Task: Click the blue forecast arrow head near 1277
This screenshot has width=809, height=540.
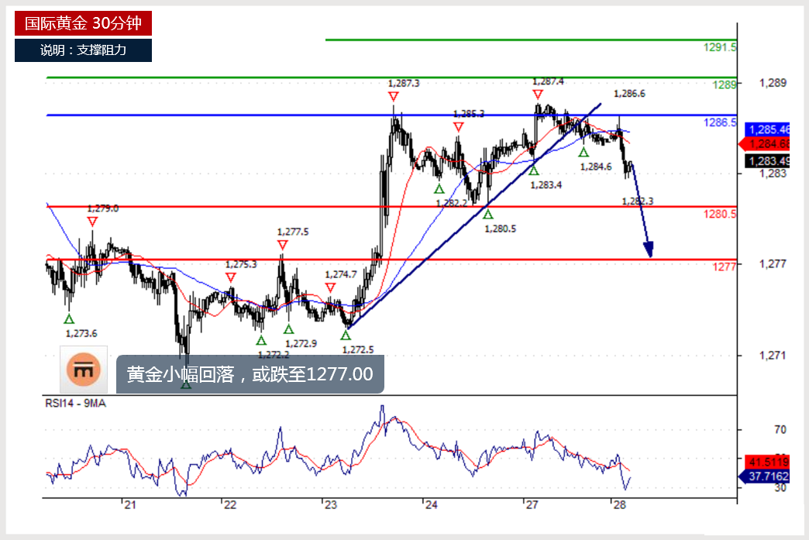Action: (649, 249)
